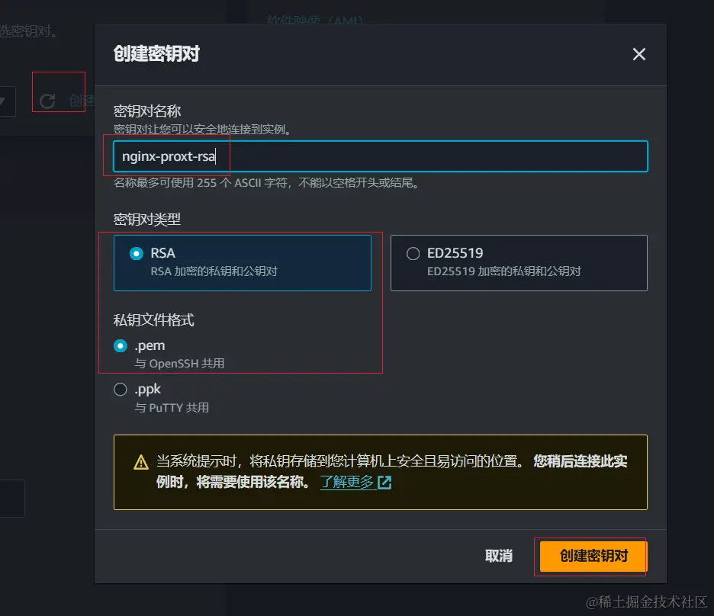Click the 'ED25519 加密的私钥和公钥对' description
The width and height of the screenshot is (714, 616).
point(504,271)
